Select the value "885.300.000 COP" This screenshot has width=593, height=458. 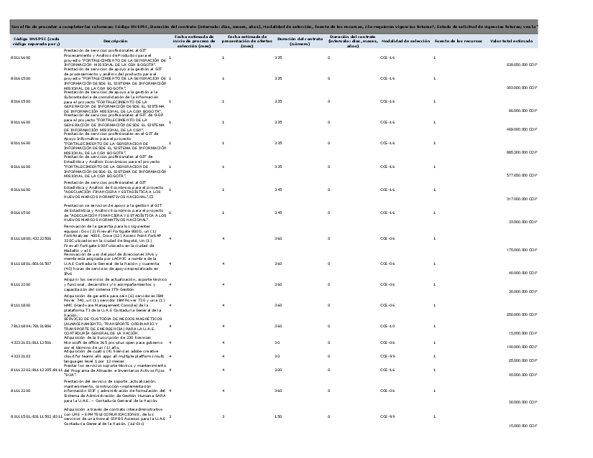(522, 152)
